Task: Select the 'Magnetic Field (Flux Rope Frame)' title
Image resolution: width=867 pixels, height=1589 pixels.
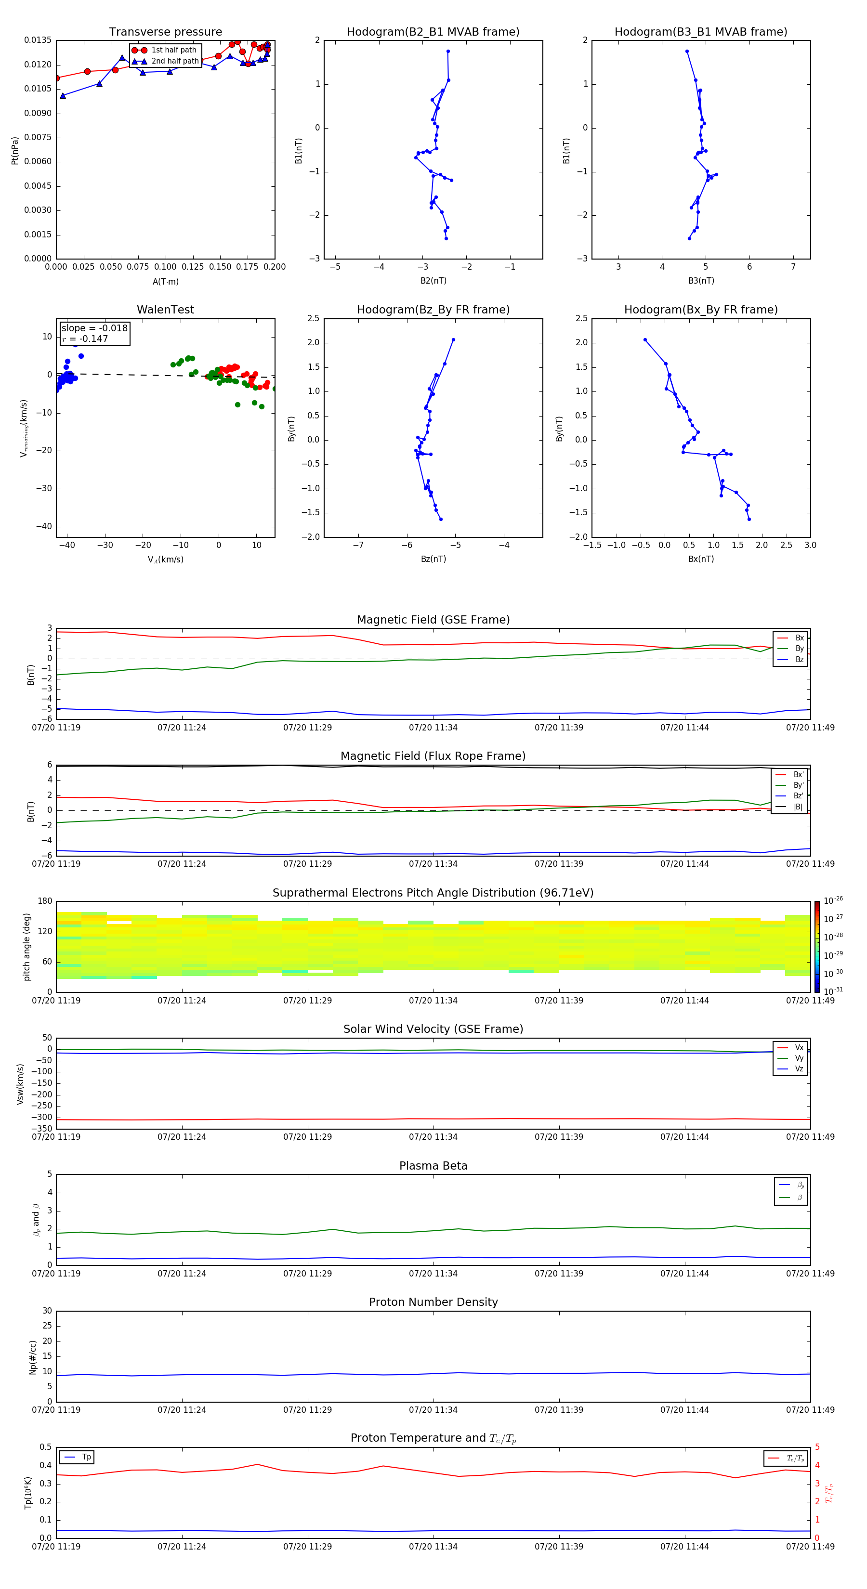Action: point(433,756)
